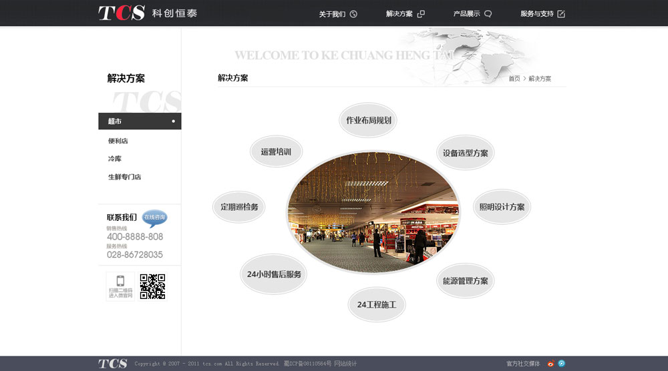
Task: Open the 冷库 sidebar item
Action: (115, 159)
